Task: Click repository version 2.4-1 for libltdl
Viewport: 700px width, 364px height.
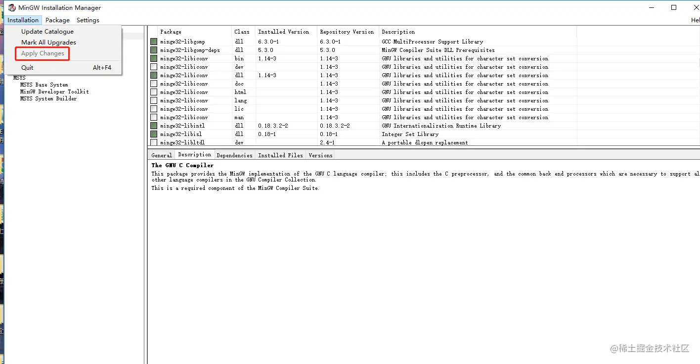Action: 327,142
